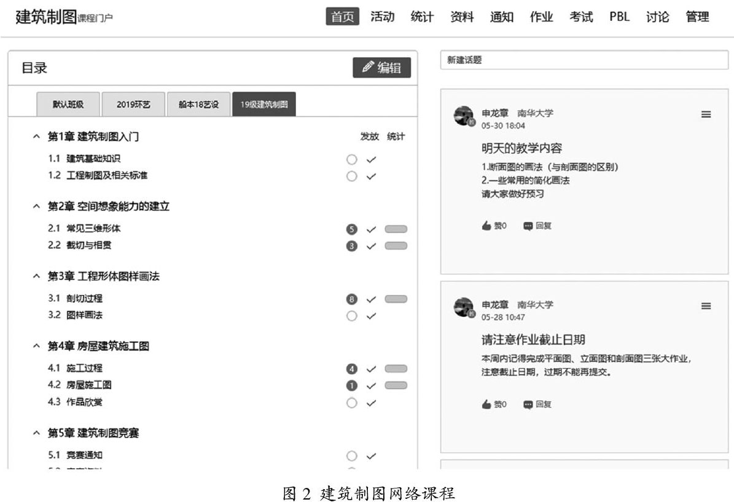Click checkmark for 2.2 截切与相贯
This screenshot has height=502, width=734.
tap(371, 246)
